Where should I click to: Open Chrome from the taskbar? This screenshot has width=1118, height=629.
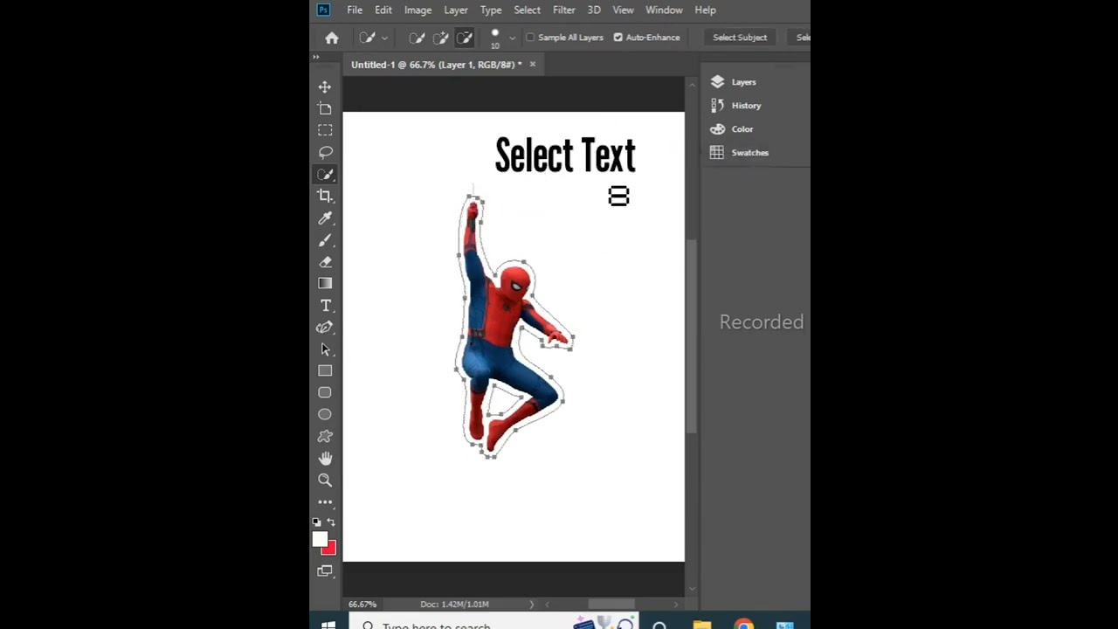tap(744, 624)
